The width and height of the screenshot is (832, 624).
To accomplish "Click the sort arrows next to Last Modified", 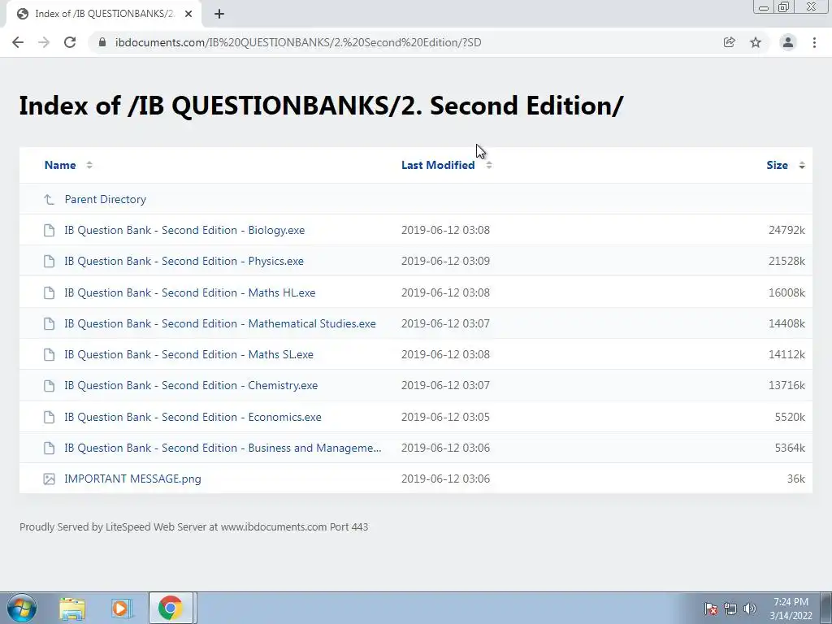I will point(488,165).
